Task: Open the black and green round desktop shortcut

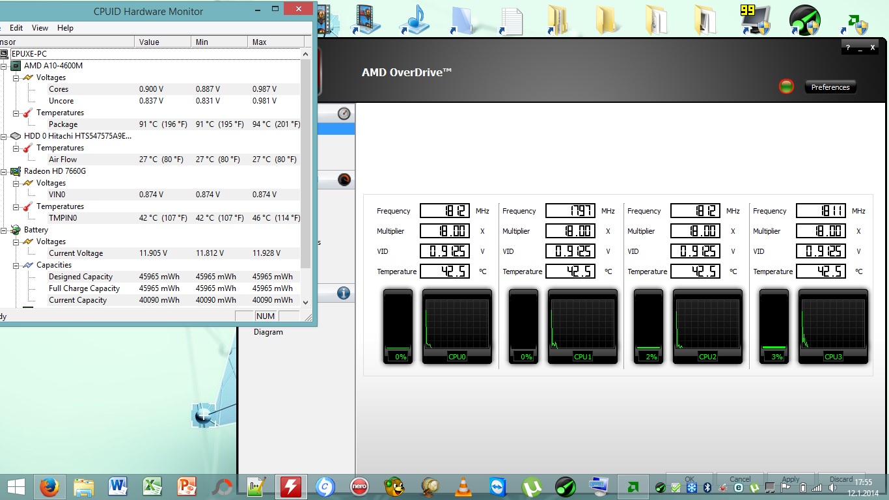Action: (x=805, y=20)
